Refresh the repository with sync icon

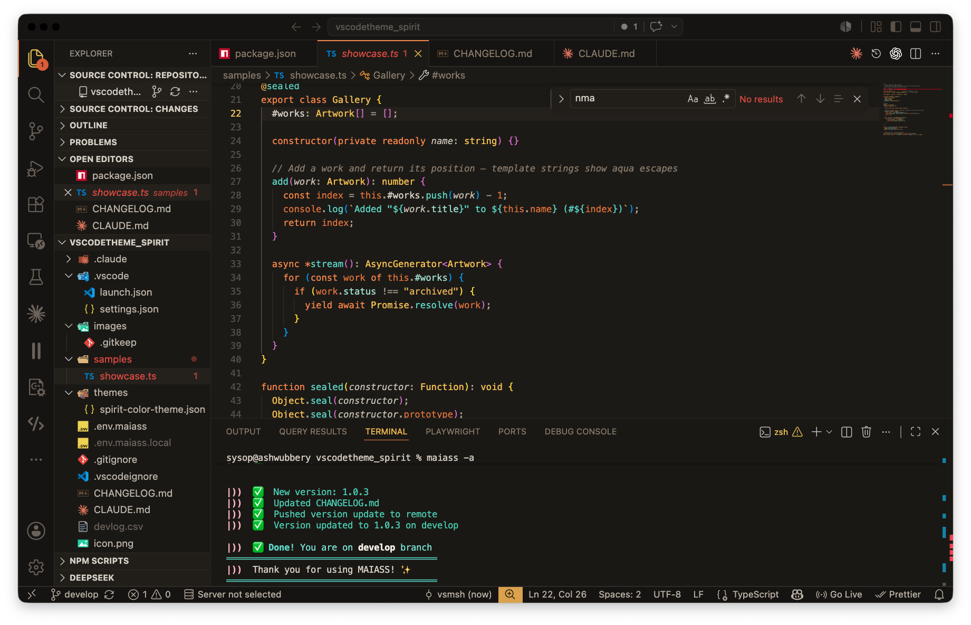[x=175, y=92]
